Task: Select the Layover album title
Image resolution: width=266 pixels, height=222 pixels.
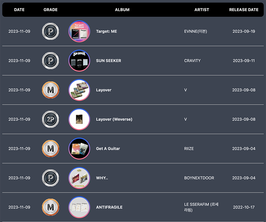Action: pyautogui.click(x=104, y=90)
